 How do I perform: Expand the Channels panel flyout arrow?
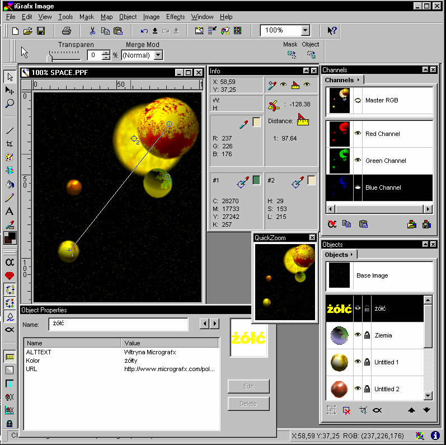(358, 80)
